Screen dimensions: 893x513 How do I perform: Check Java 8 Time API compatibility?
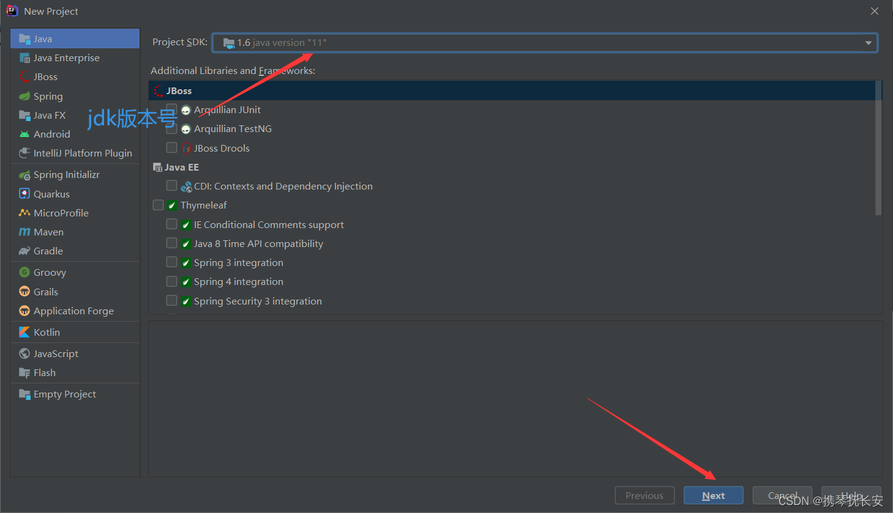(171, 243)
